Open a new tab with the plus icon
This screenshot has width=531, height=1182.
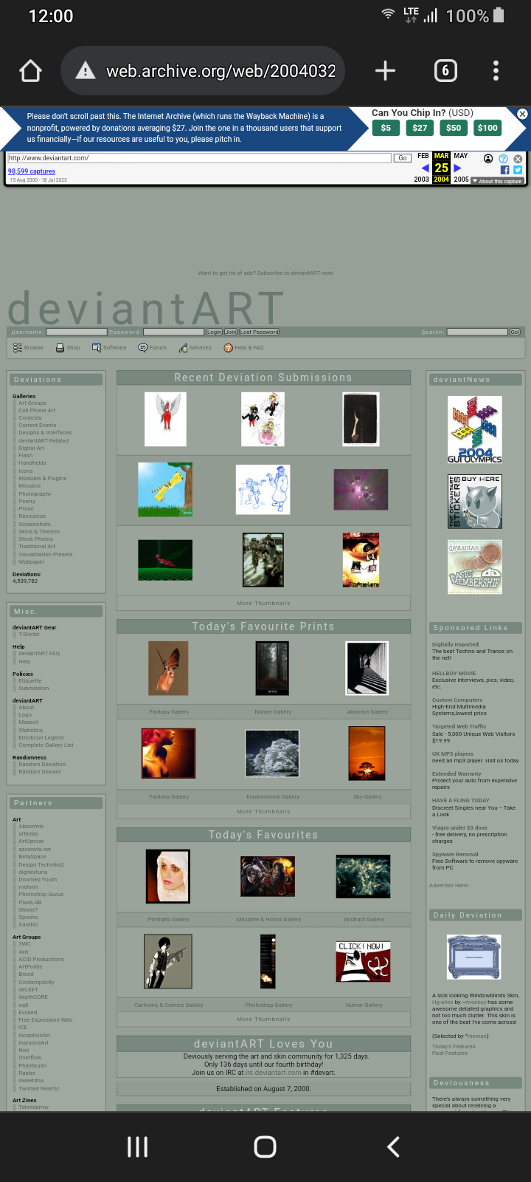(x=385, y=71)
